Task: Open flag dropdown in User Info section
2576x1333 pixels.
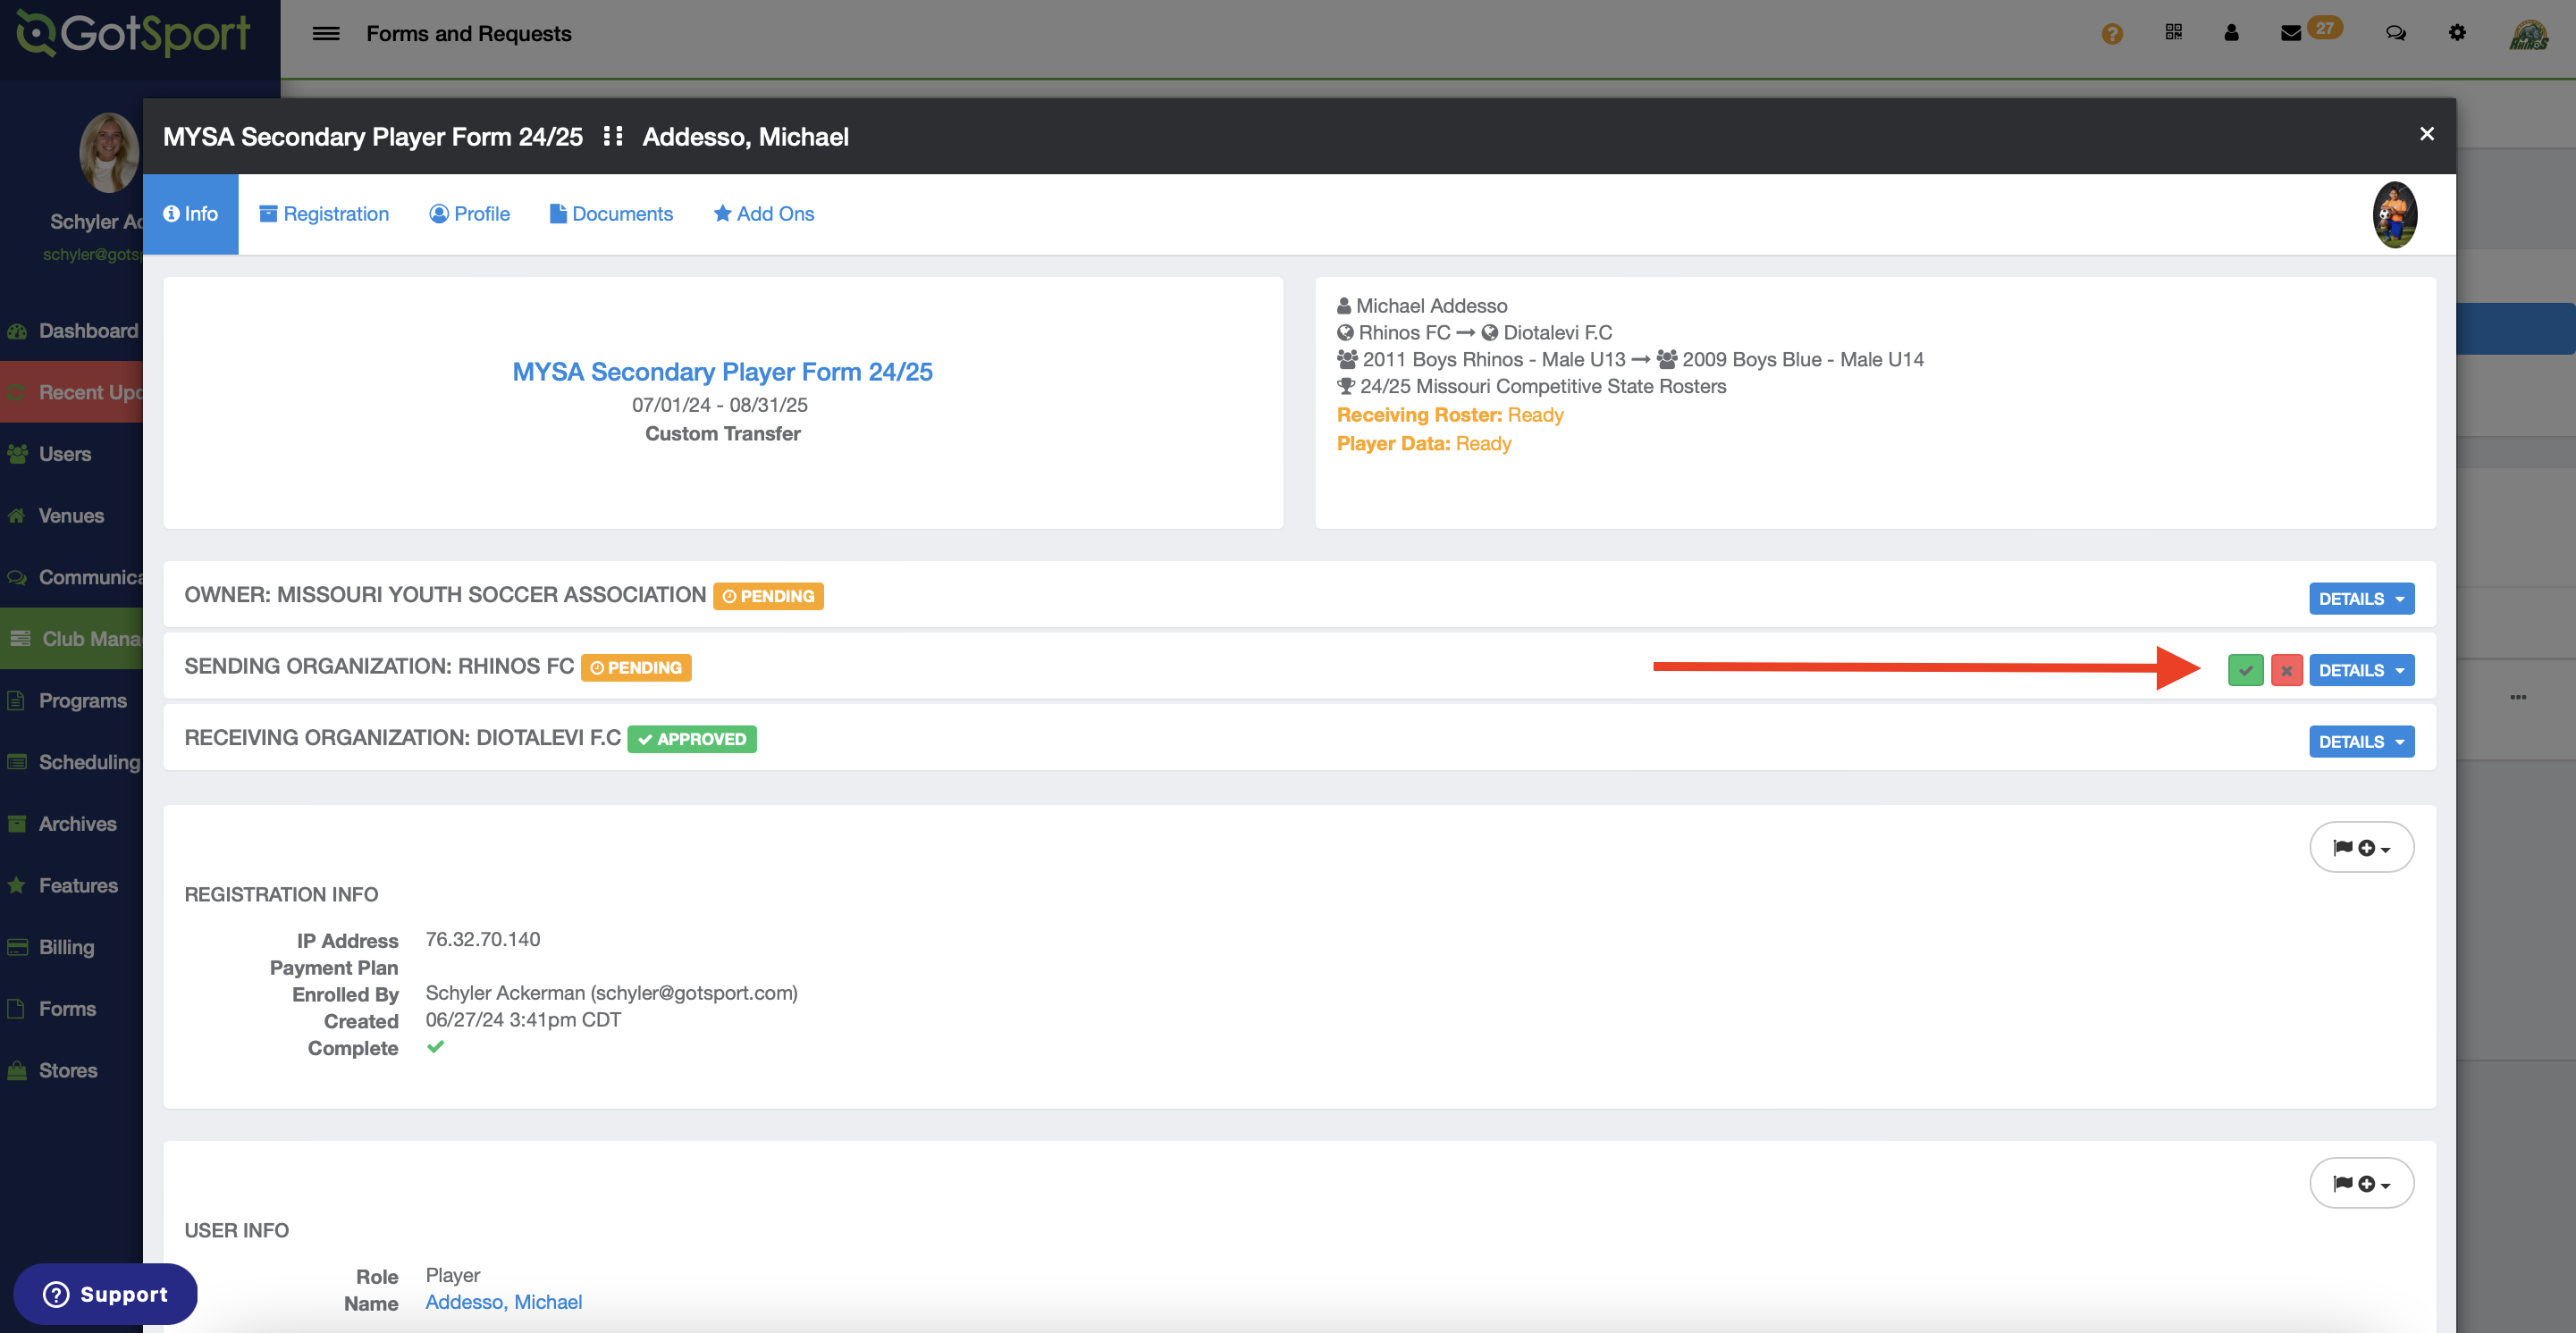Action: (2361, 1183)
